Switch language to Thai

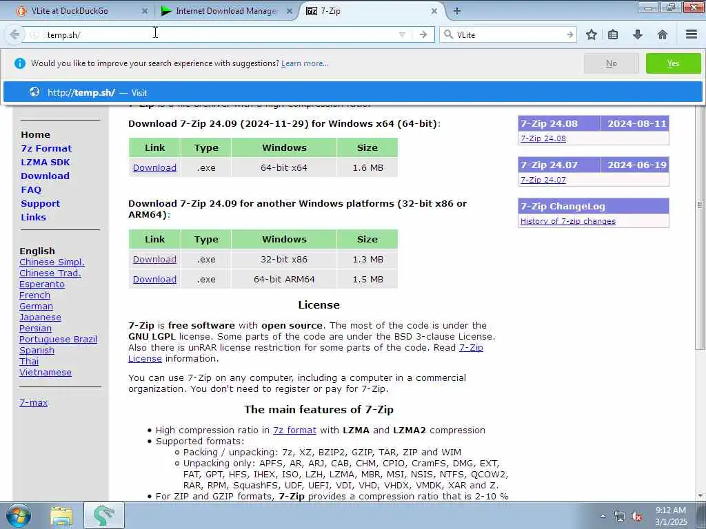(x=29, y=361)
